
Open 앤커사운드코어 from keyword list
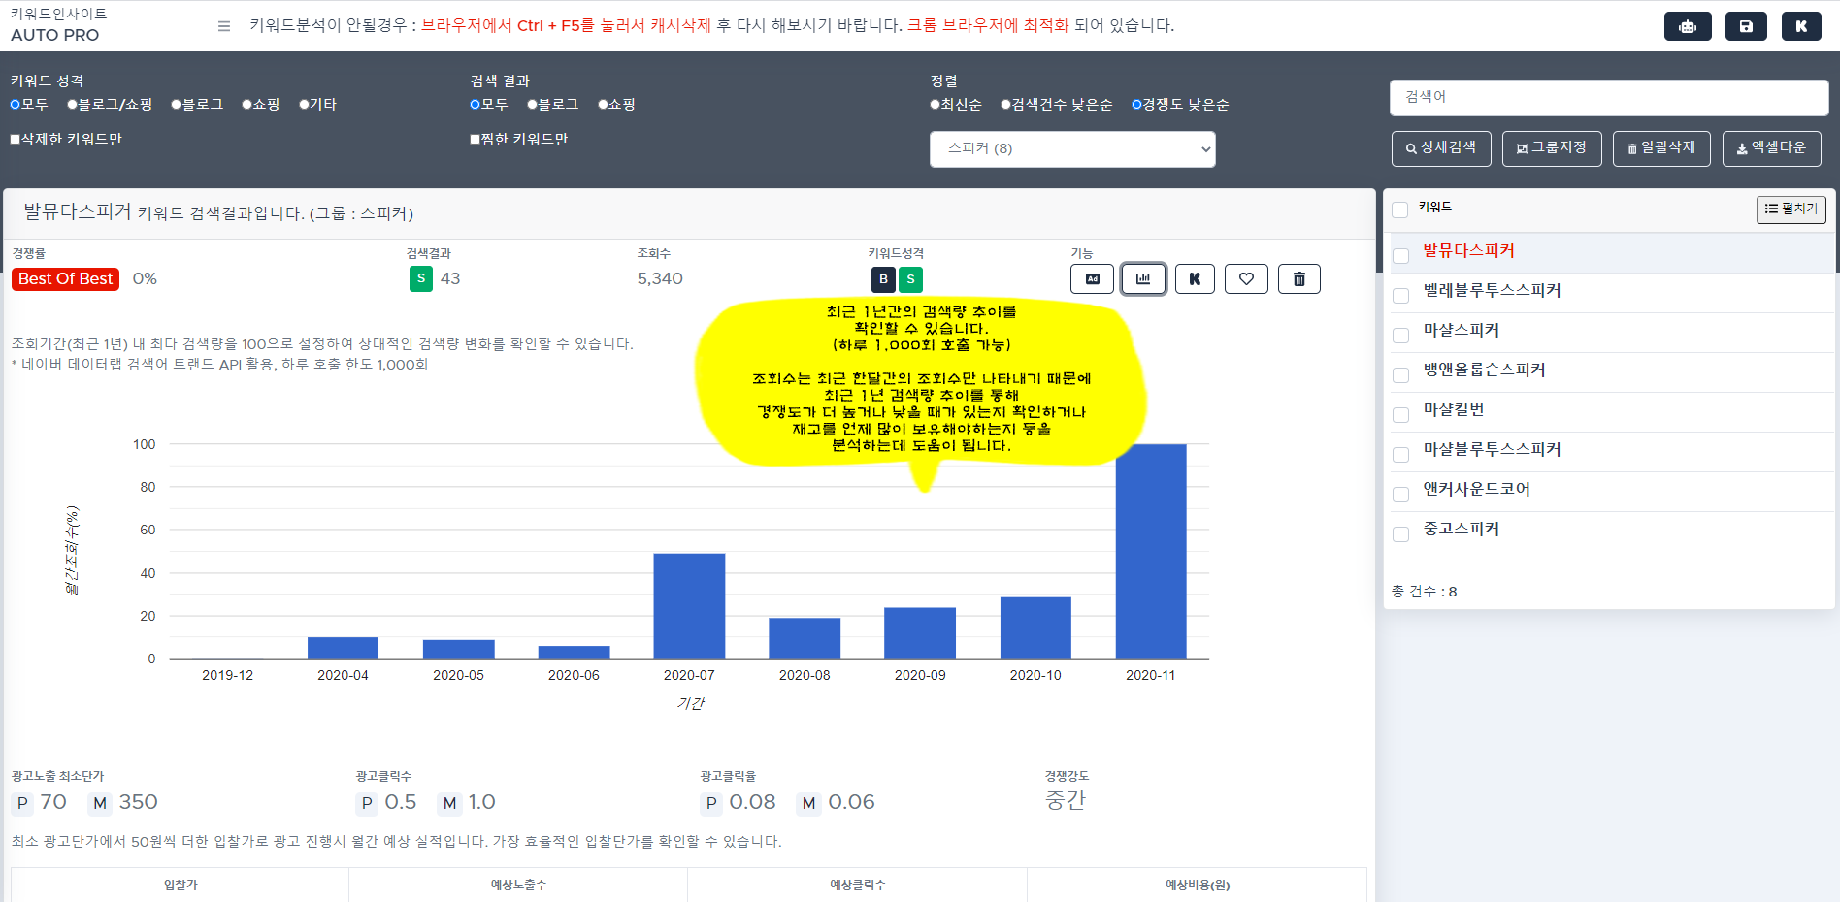(x=1476, y=490)
